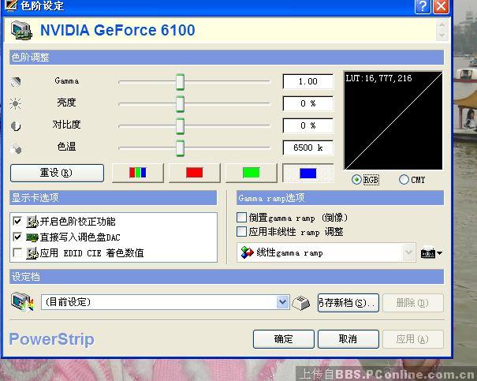The height and width of the screenshot is (381, 477).
Task: Click the 色温 color temperature slider handle
Action: pos(180,148)
